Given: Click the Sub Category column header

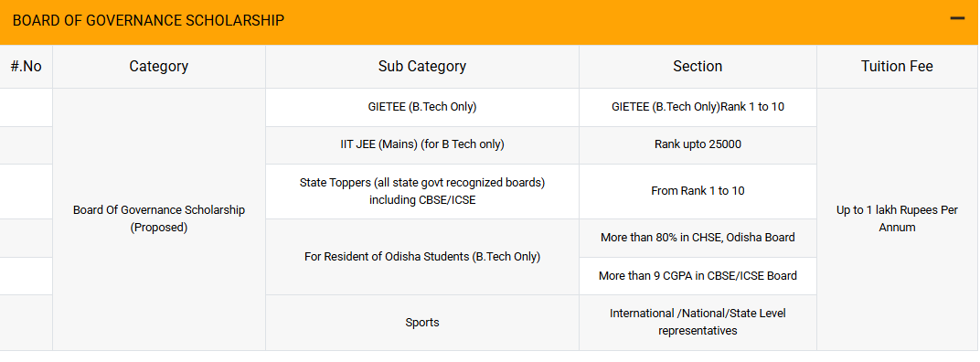Looking at the screenshot, I should [x=421, y=66].
